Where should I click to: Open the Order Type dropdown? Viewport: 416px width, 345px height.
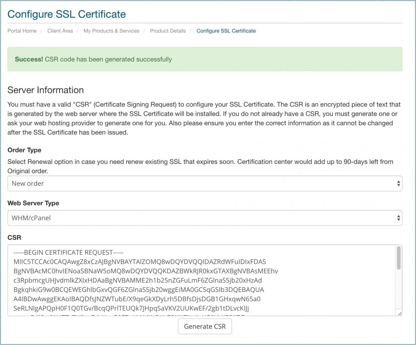pos(205,183)
